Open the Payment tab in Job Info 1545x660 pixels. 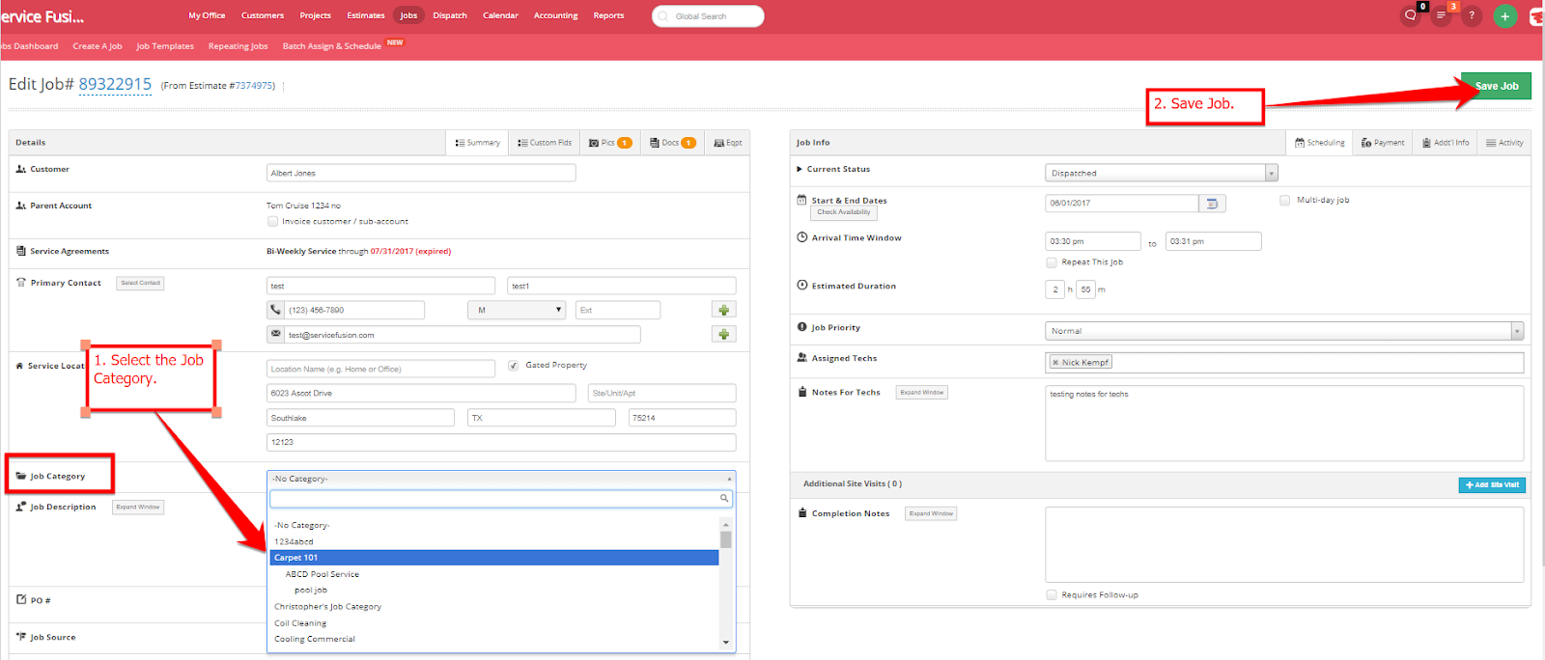point(1383,143)
